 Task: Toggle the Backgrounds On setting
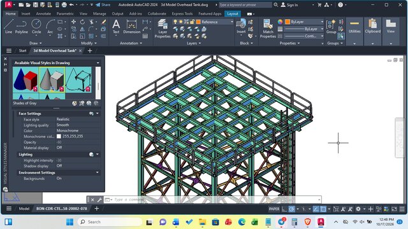coord(59,178)
